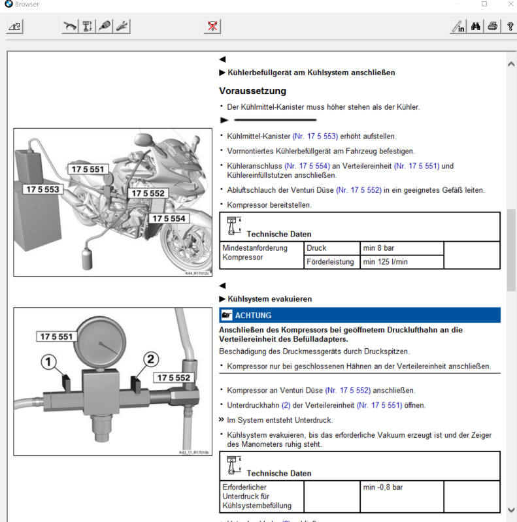Viewport: 517px width, 522px height.
Task: Click the vertical scrollbar thumb
Action: (511, 250)
